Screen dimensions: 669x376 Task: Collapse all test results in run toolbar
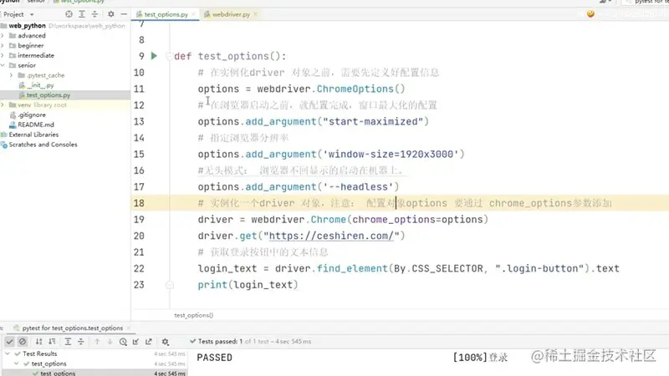click(80, 342)
